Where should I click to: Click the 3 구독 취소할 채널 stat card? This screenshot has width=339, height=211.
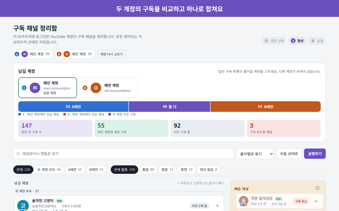284,128
